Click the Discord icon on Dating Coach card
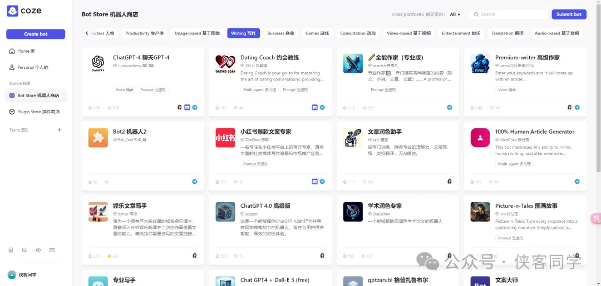Viewport: 601px width, 286px height. coord(314,107)
